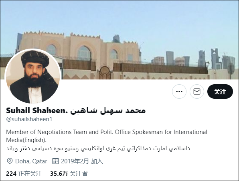Click the 2019年2月 加入 join date

click(x=82, y=161)
